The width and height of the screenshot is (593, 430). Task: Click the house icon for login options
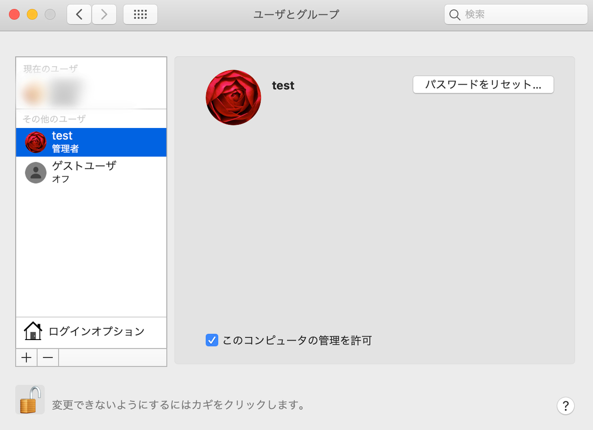[x=33, y=331]
